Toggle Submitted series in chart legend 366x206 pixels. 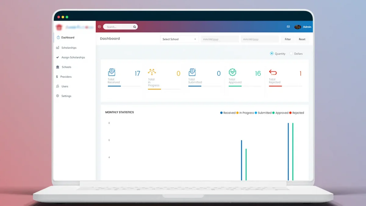coord(263,113)
